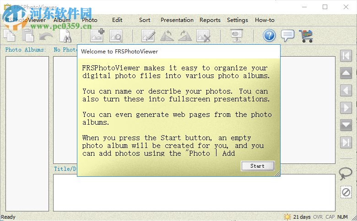Open the Settings menu

[237, 20]
